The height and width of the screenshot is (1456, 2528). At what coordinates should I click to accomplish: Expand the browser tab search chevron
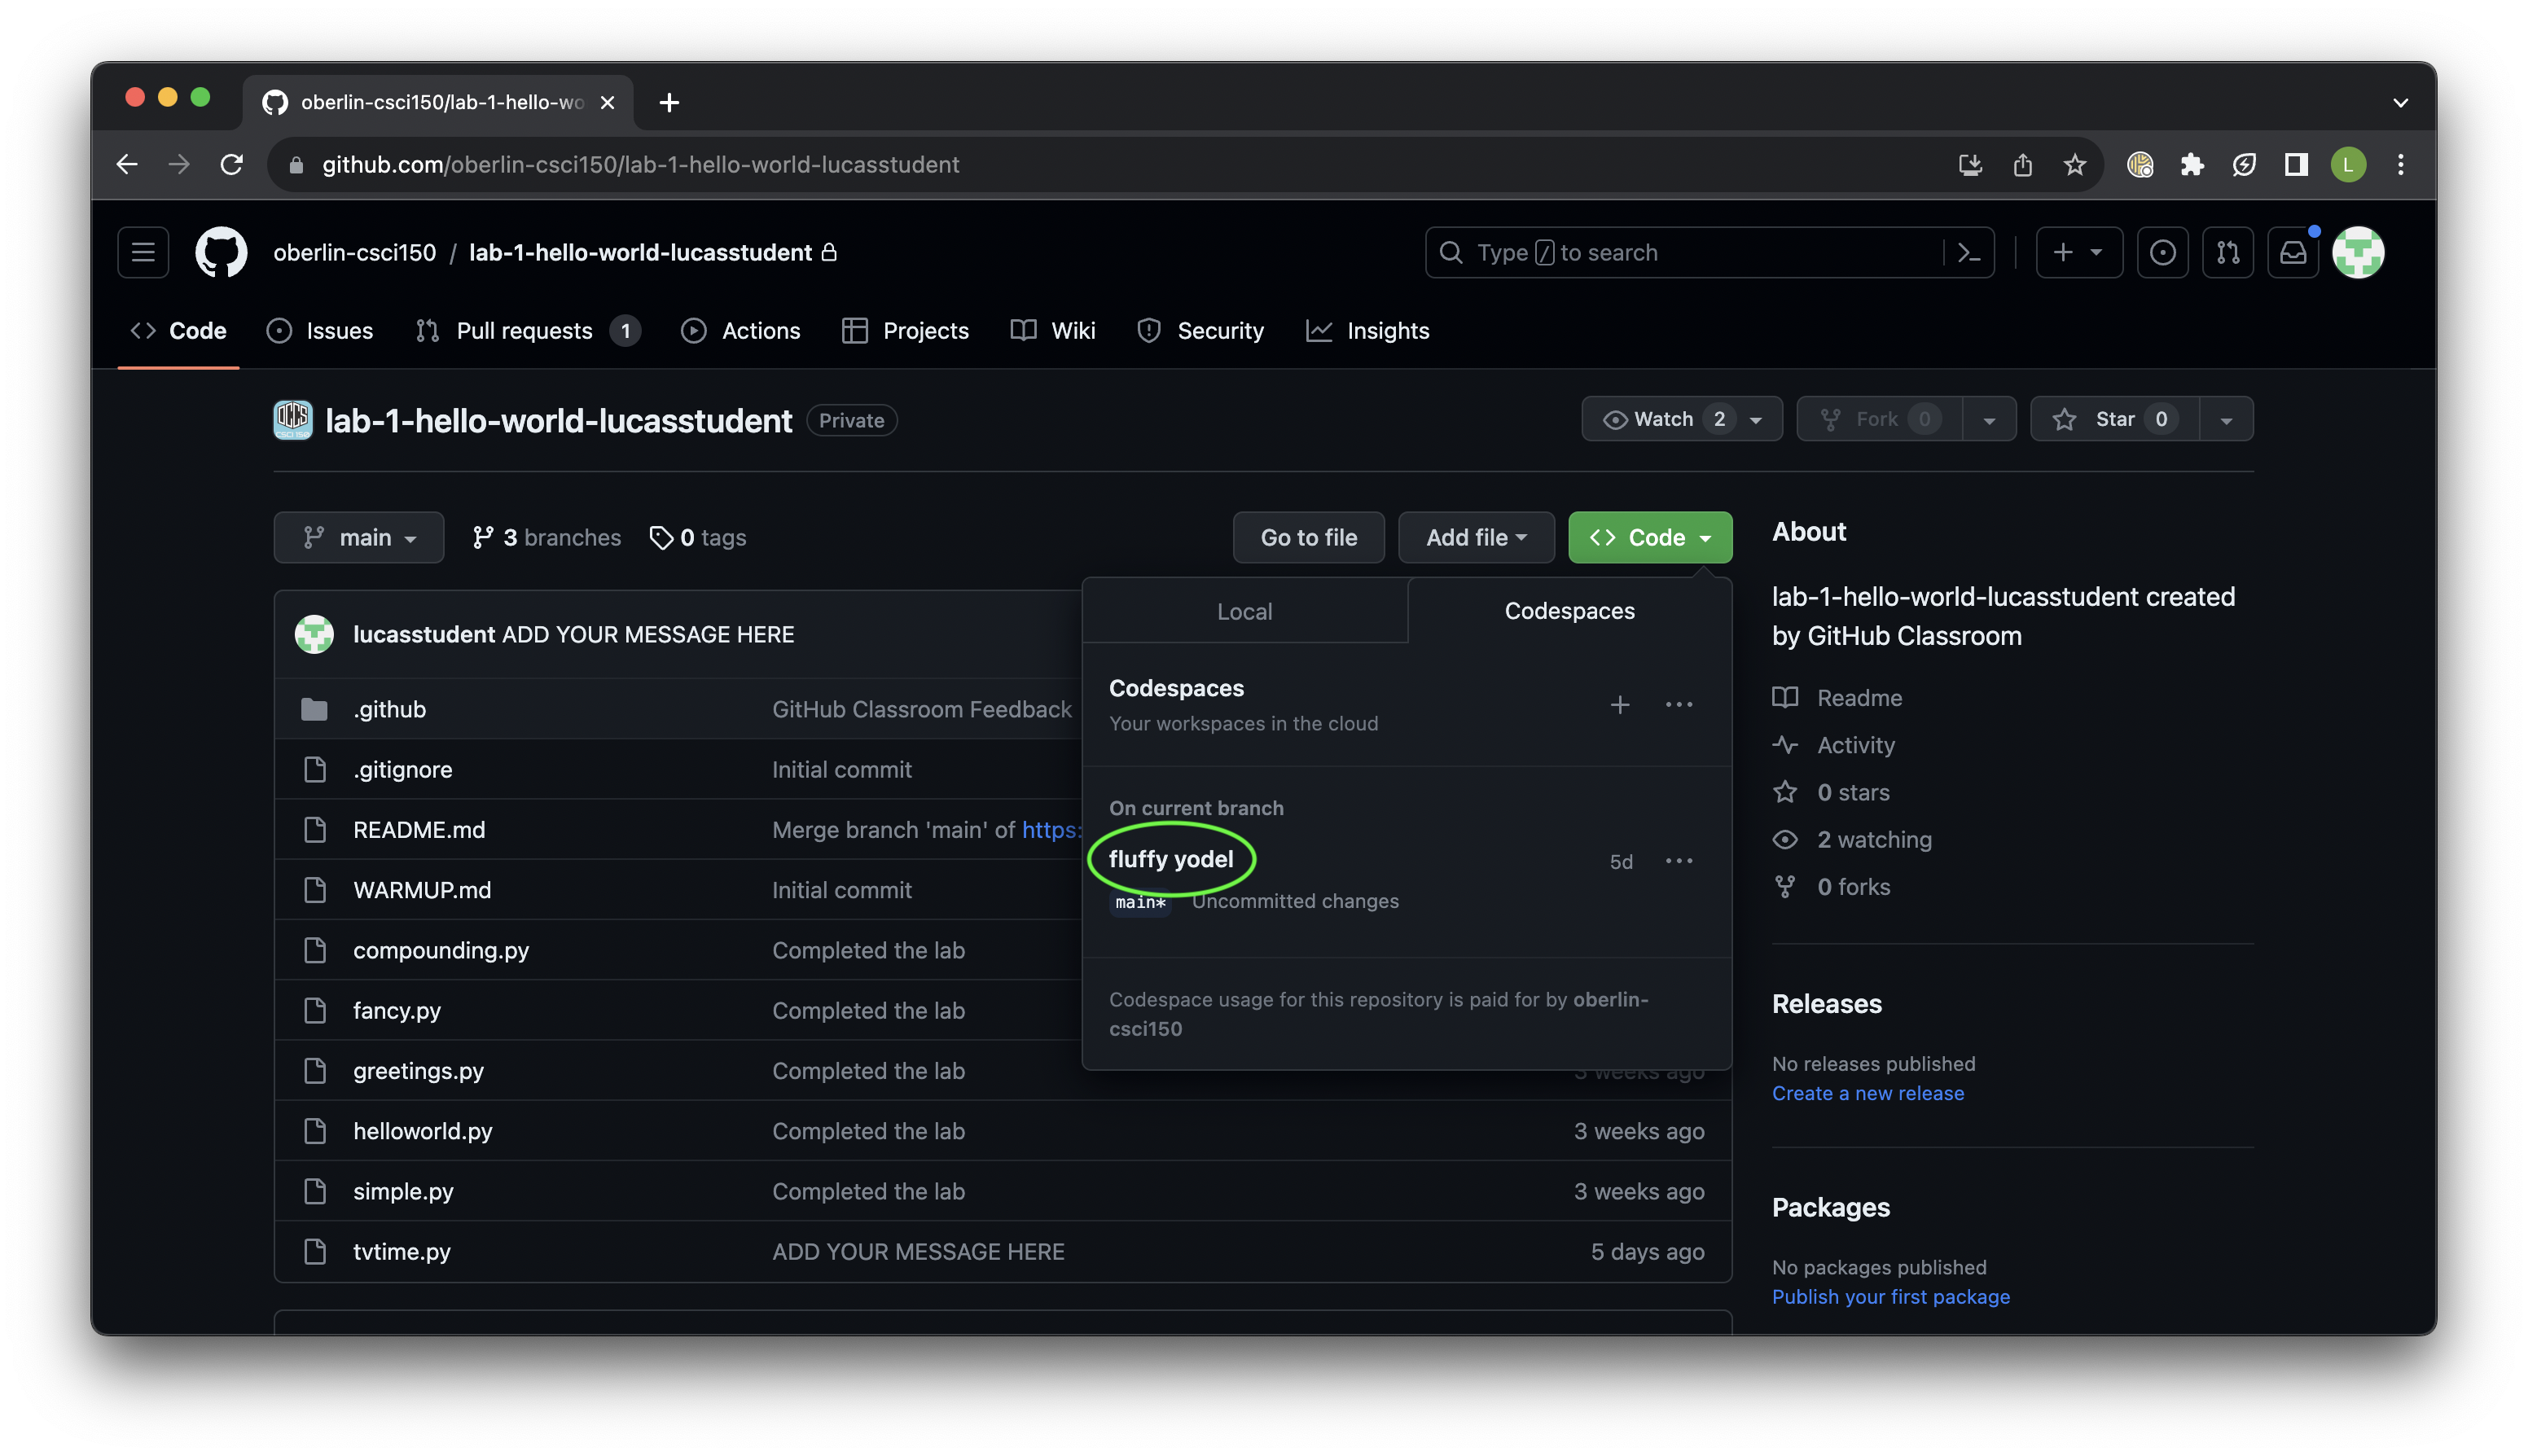click(2400, 102)
